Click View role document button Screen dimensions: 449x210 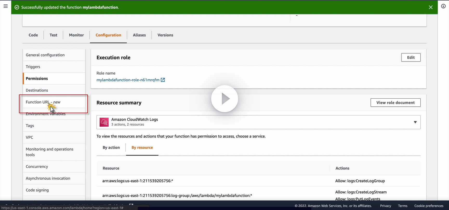pyautogui.click(x=395, y=103)
